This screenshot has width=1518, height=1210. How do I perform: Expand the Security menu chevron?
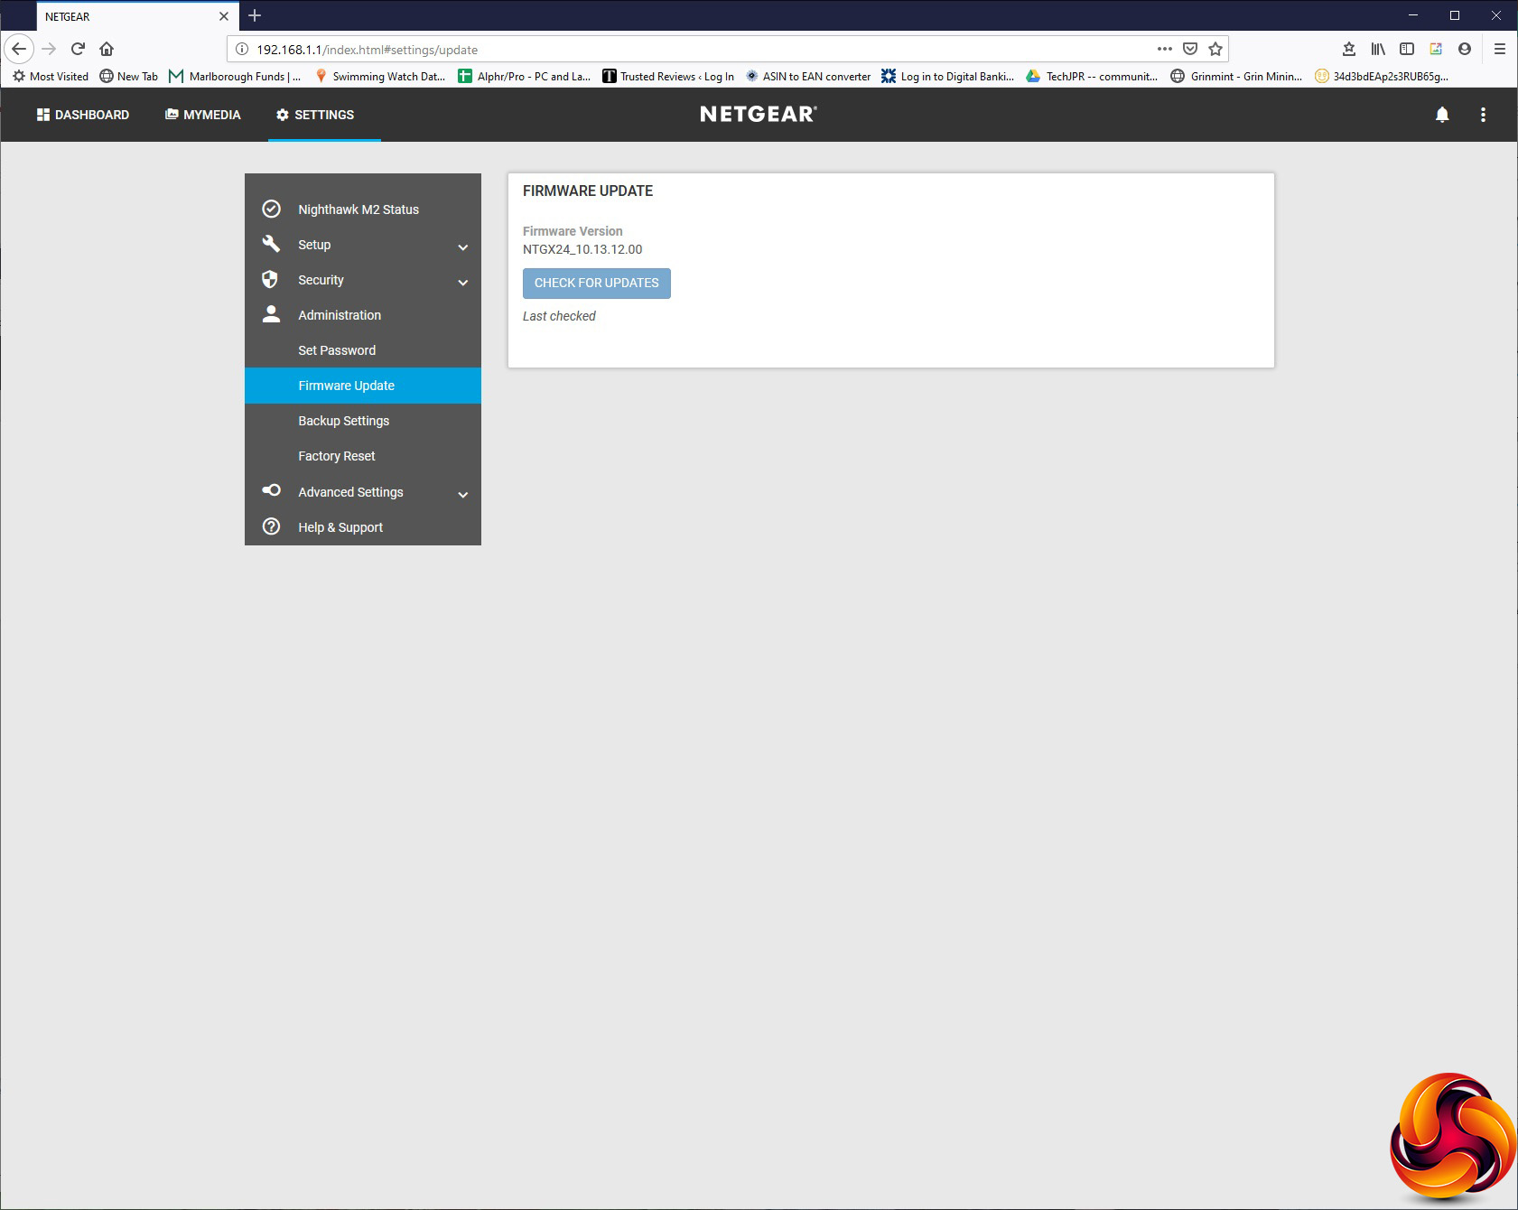(x=463, y=282)
